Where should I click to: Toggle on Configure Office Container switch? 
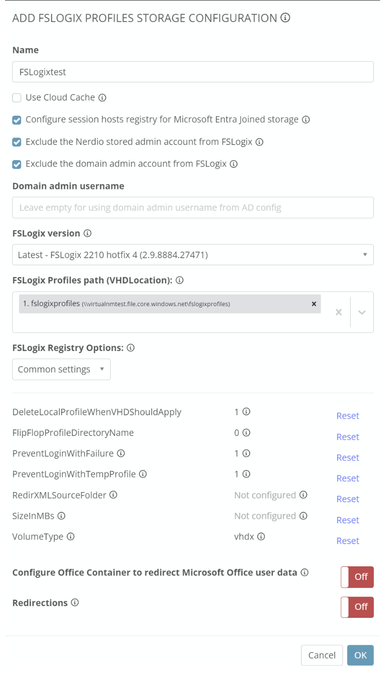(357, 577)
